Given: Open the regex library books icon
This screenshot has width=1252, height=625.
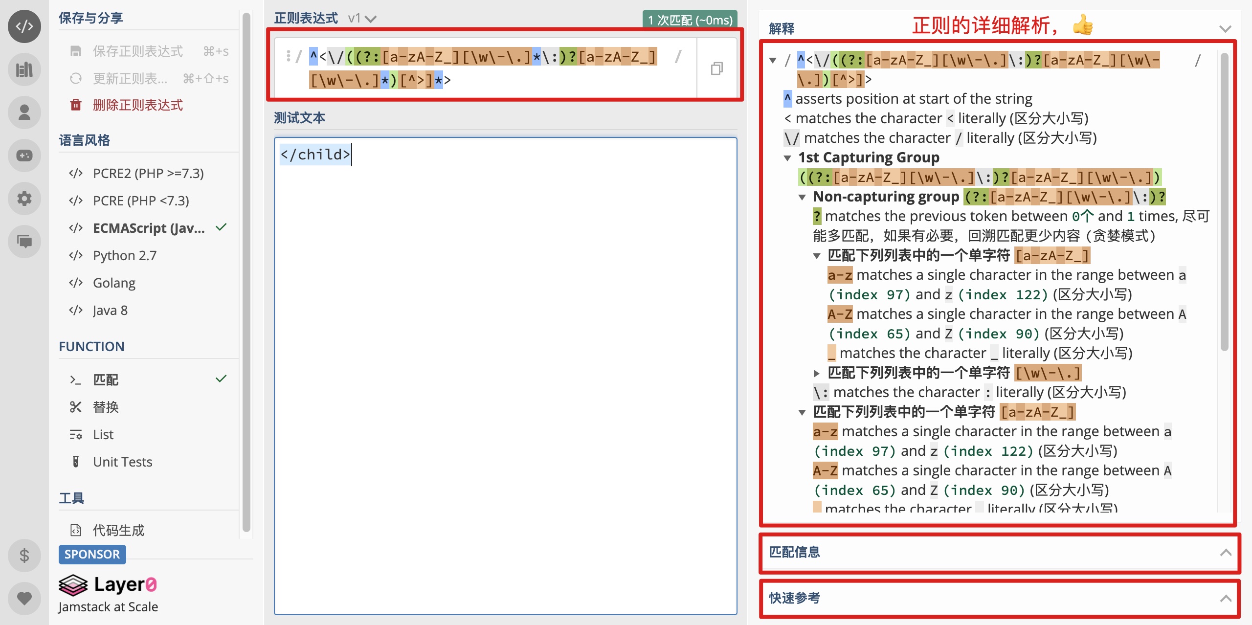Looking at the screenshot, I should (x=24, y=69).
